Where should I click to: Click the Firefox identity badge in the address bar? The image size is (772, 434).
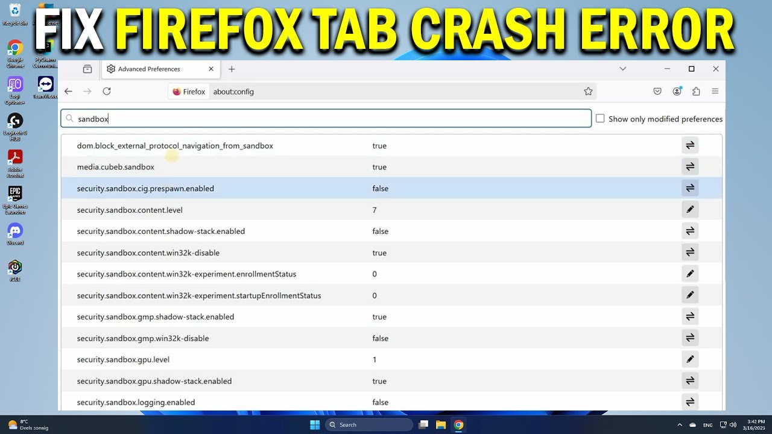pos(189,92)
